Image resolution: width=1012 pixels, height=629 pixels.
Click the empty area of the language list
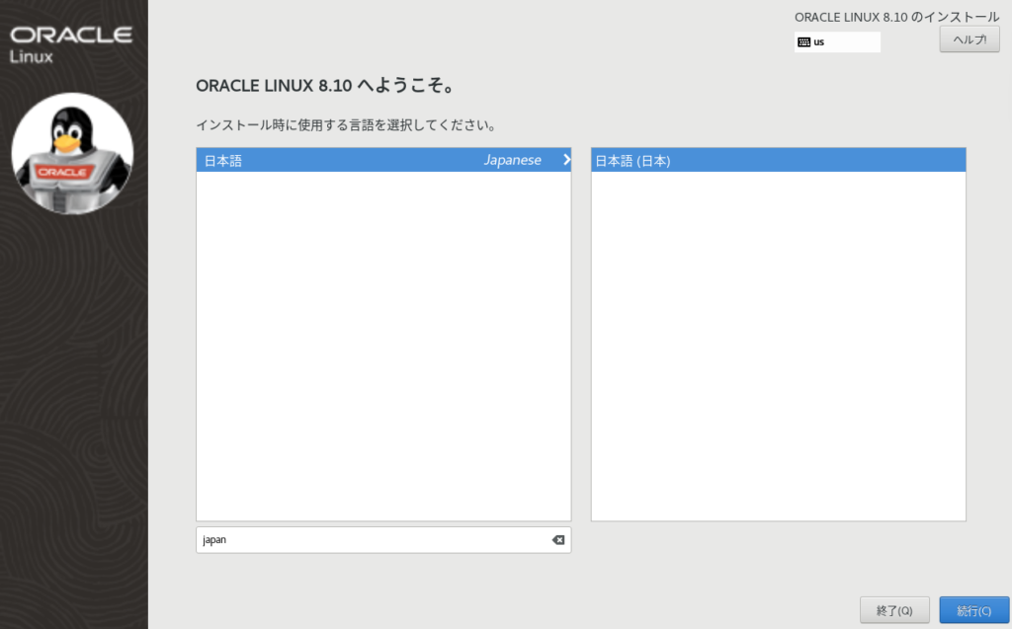pos(383,346)
